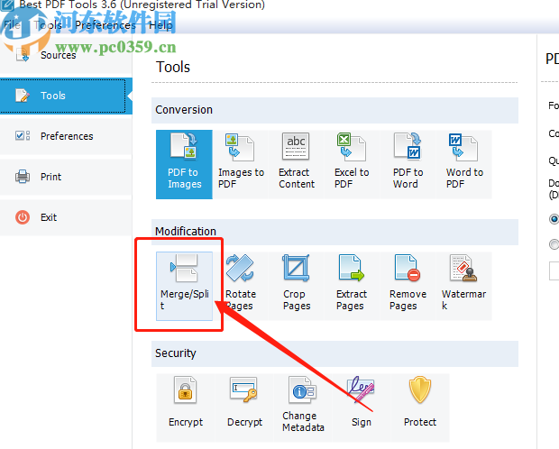Open the Extract Content tool
The width and height of the screenshot is (559, 449).
297,164
